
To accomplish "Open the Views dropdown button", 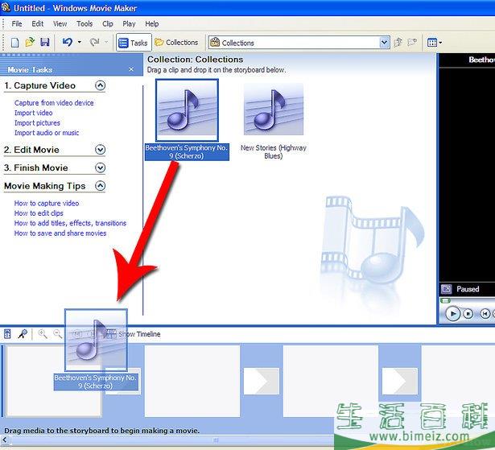I will click(435, 43).
